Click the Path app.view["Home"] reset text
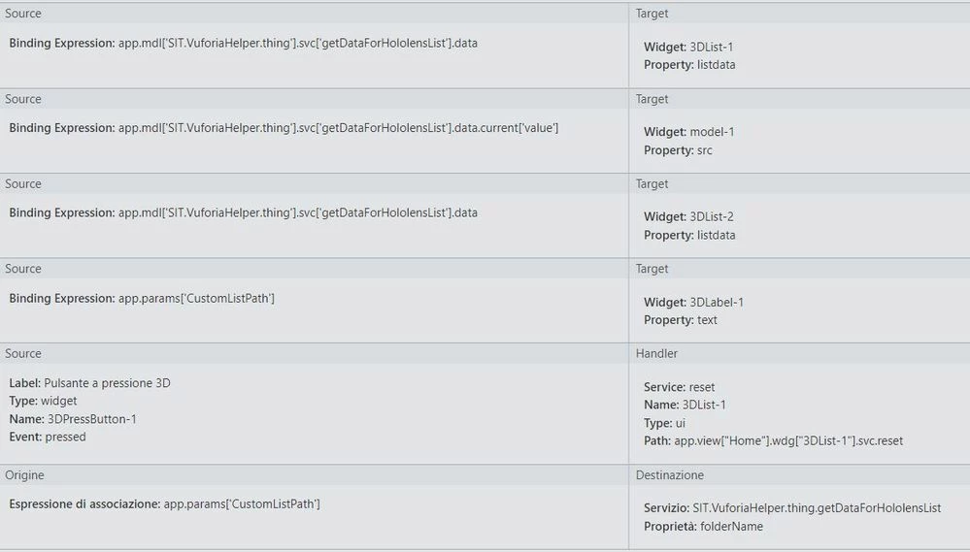This screenshot has width=970, height=552. click(x=773, y=440)
